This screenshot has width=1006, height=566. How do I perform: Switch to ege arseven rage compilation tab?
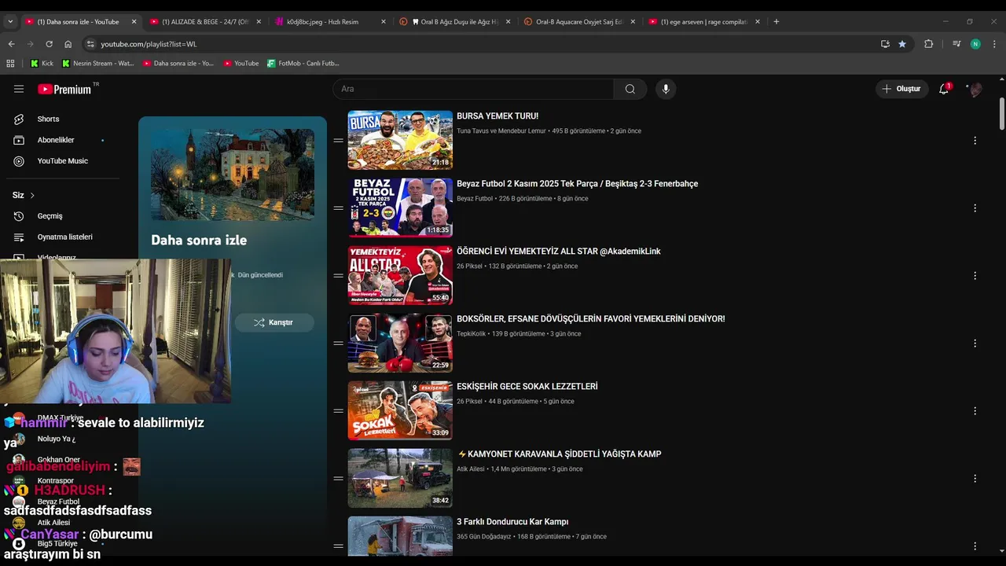click(x=703, y=22)
